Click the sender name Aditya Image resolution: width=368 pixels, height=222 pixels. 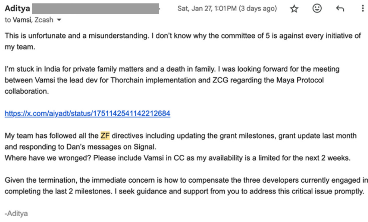coord(17,8)
